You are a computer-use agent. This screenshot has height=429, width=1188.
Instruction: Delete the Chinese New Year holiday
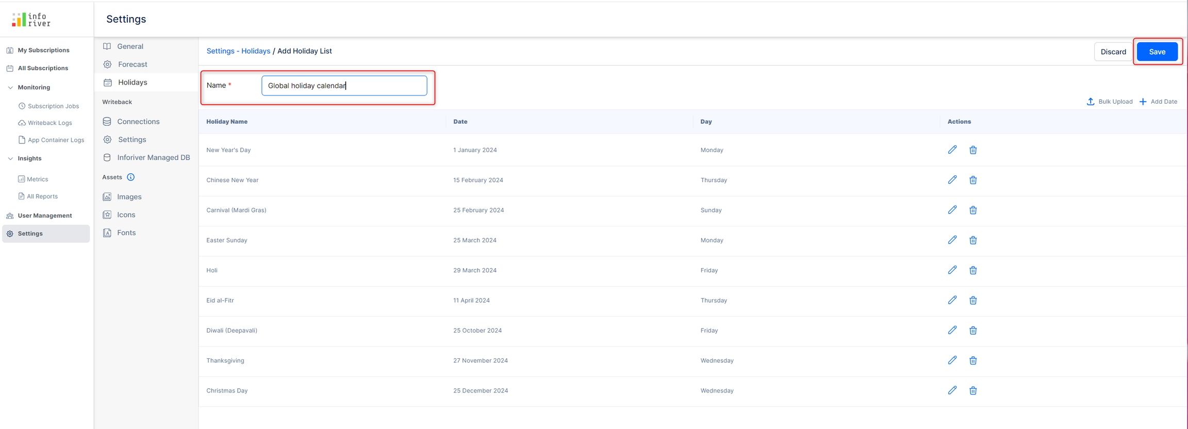point(972,180)
